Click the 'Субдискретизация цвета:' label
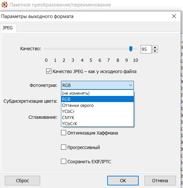The image size is (183, 188). tap(30, 101)
